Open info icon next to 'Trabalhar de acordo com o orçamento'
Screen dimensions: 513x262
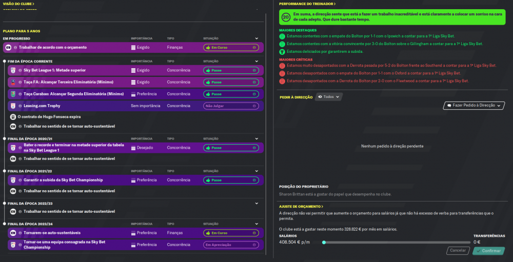(x=15, y=48)
